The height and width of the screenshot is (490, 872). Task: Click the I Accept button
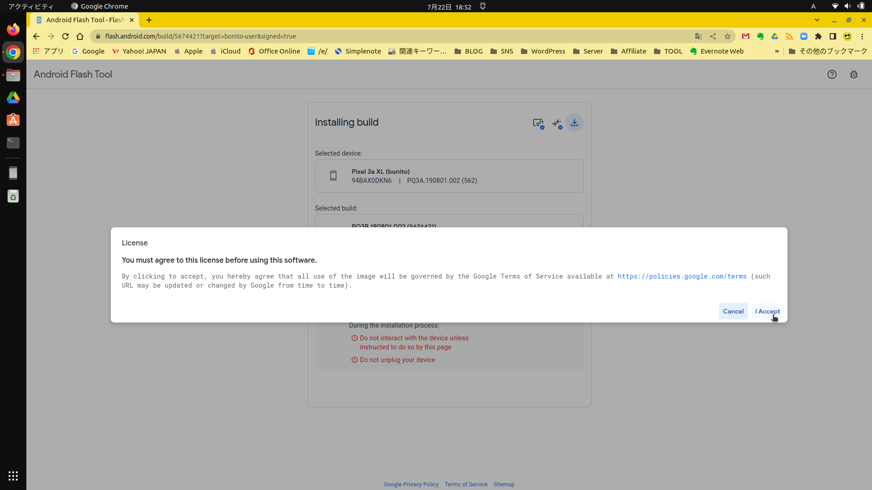767,311
